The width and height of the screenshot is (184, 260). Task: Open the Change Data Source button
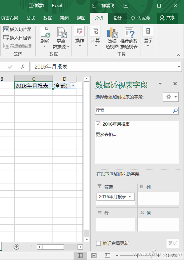pyautogui.click(x=61, y=38)
